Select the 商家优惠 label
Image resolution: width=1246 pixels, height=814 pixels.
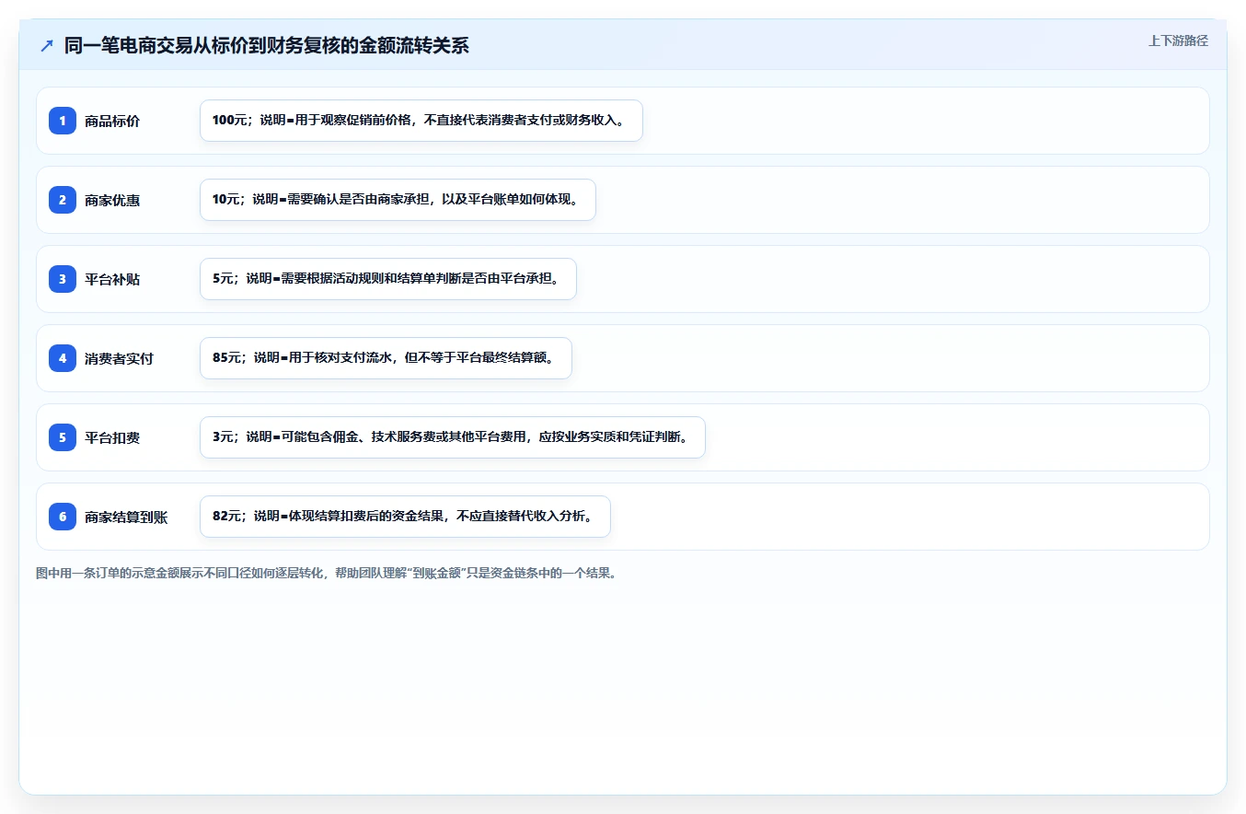(112, 200)
